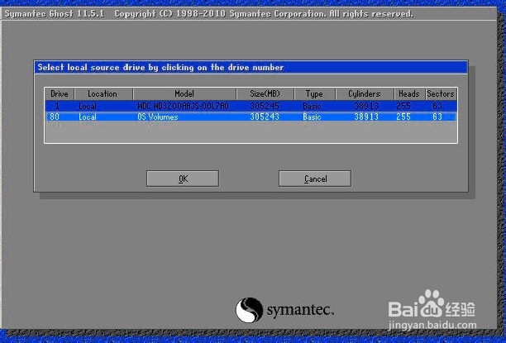Viewport: 506px width, 343px height.
Task: Click heads 255 in OS Volumes row
Action: [403, 117]
